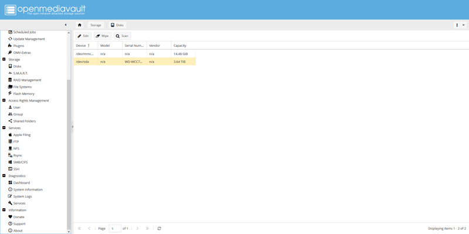Open Scheduled Jobs in the sidebar

[x=25, y=32]
